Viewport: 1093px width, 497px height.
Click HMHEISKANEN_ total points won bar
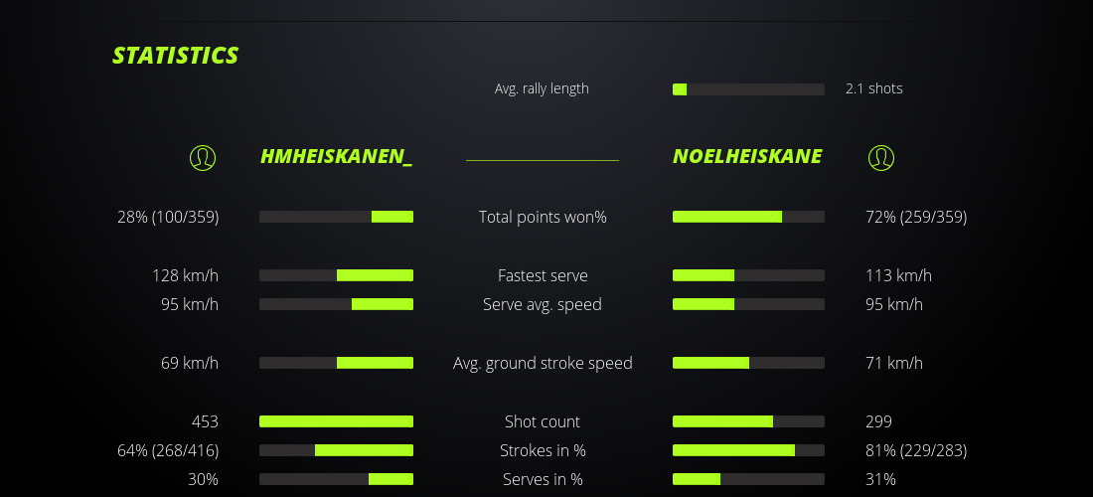[x=336, y=217]
